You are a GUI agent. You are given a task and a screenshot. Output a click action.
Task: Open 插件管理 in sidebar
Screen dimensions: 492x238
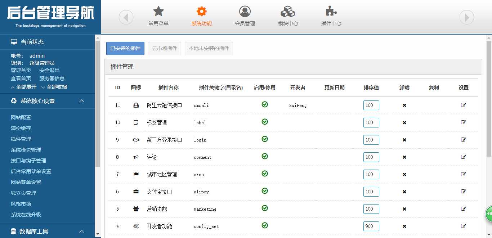(x=21, y=139)
